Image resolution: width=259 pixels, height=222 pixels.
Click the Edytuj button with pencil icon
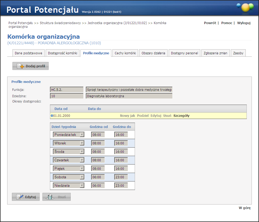(26, 197)
